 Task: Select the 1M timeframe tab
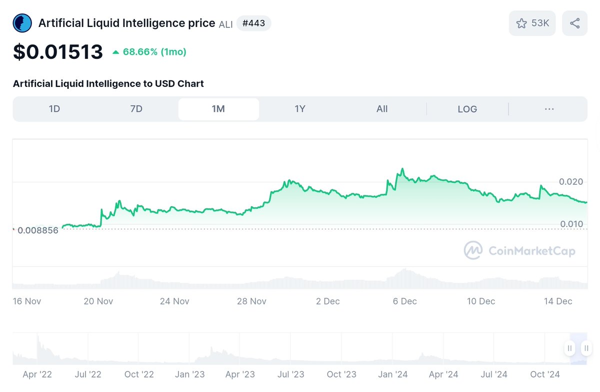[218, 109]
